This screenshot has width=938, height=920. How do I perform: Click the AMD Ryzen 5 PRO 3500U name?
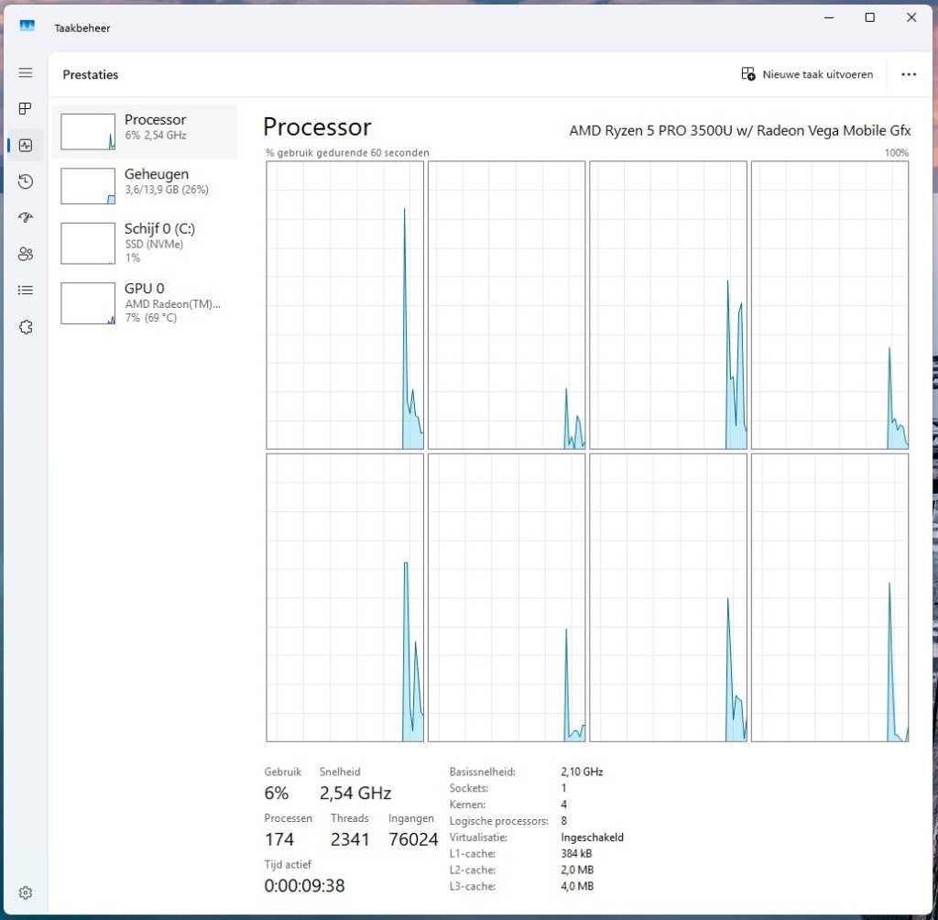pyautogui.click(x=740, y=130)
